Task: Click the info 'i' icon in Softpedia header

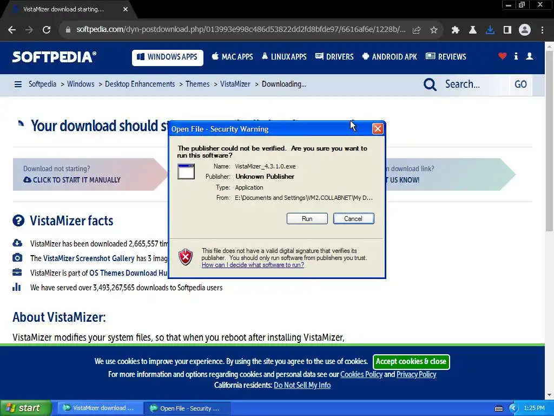Action: point(516,56)
